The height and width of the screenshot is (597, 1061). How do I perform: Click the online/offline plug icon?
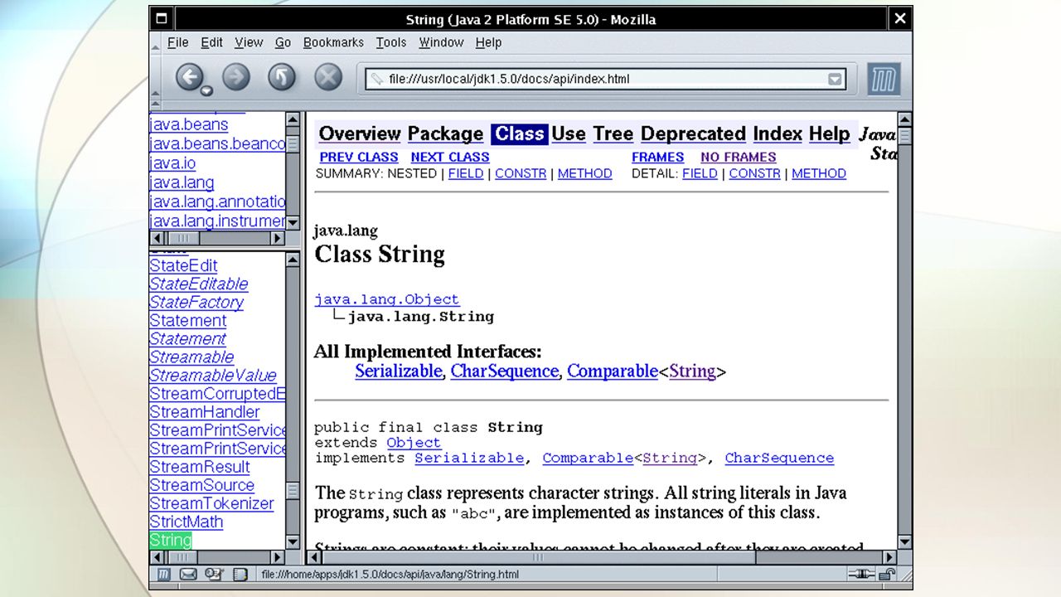click(860, 574)
